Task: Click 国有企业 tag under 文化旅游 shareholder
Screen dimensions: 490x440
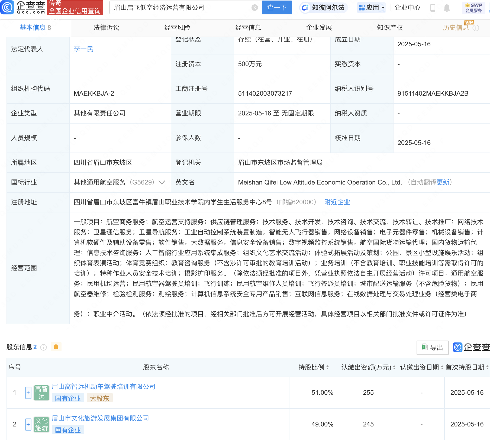Action: point(68,430)
